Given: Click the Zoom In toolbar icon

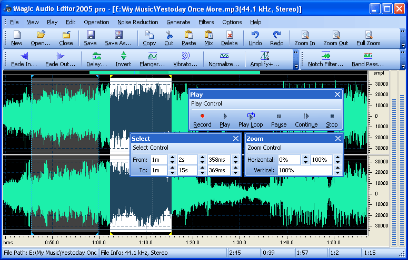Looking at the screenshot, I should (305, 38).
